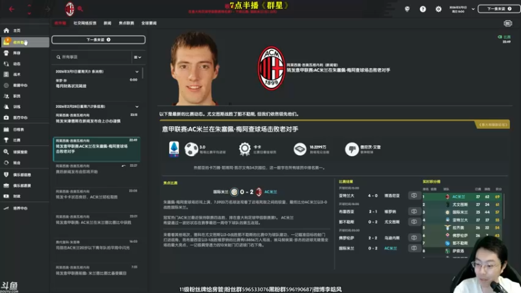Viewport: 521px width, 293px height.
Task: Click the shield icon left of help
Action: (x=407, y=9)
